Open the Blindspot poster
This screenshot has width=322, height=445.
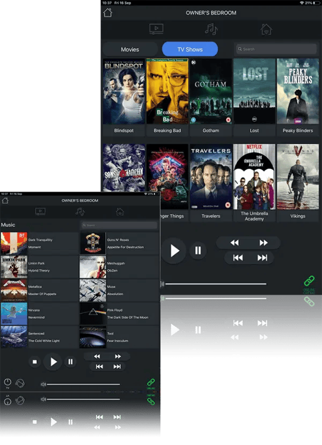(x=124, y=91)
